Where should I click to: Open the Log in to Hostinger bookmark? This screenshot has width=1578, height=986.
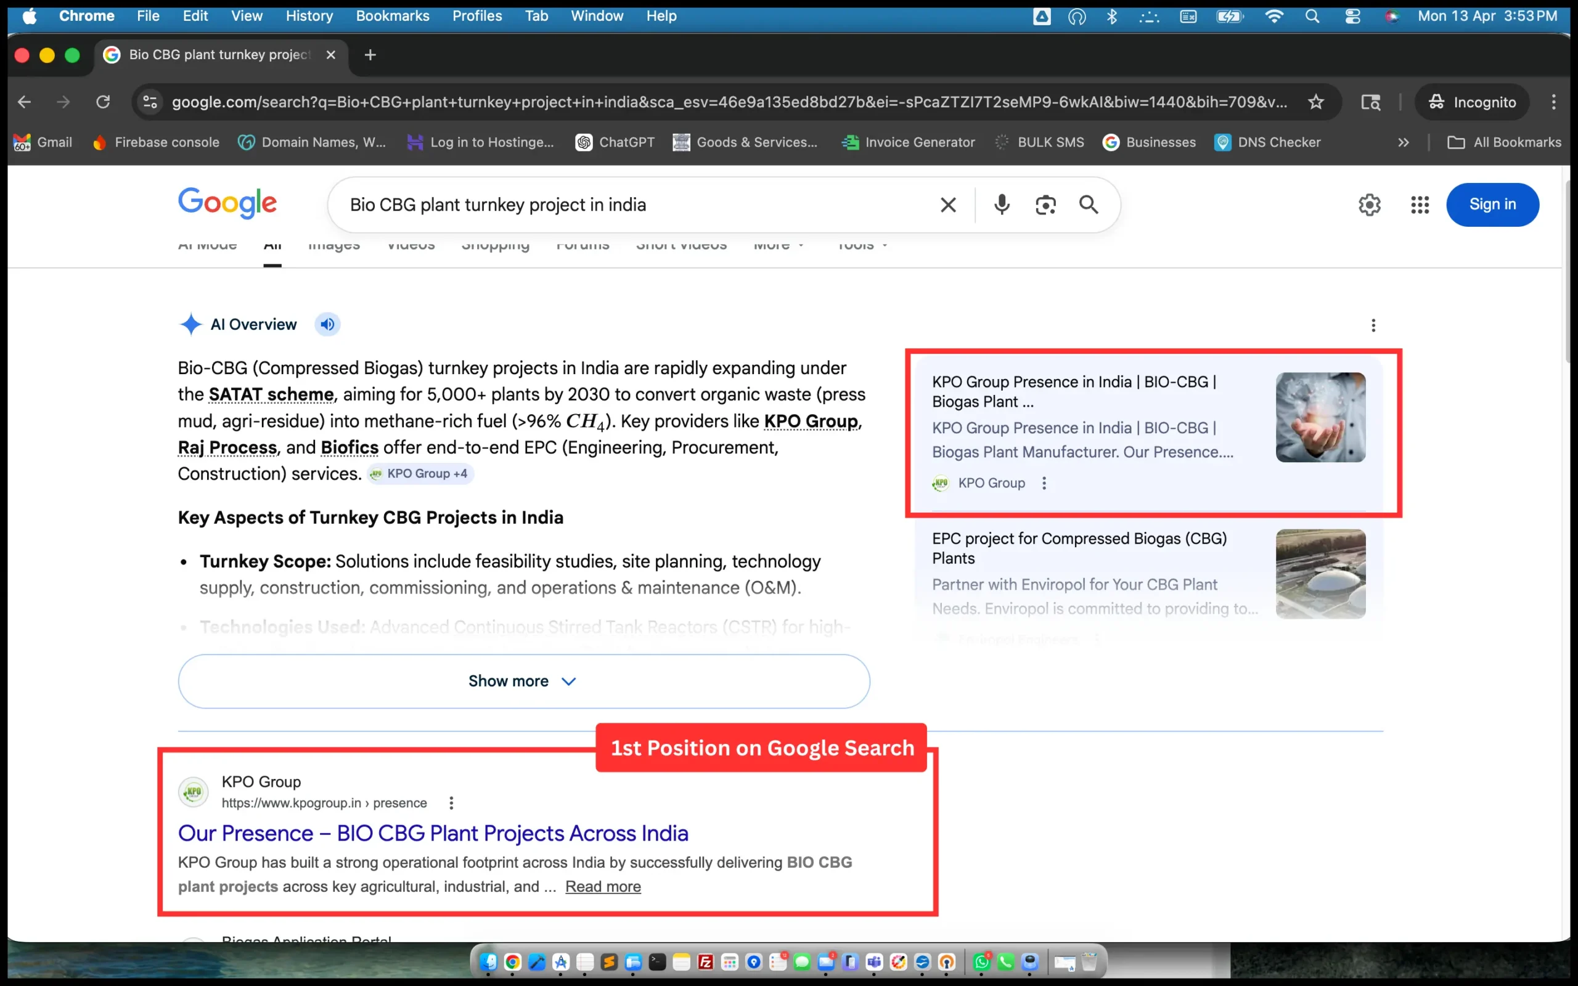tap(481, 142)
